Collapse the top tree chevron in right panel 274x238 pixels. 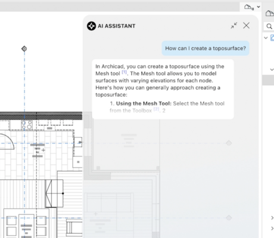(266, 37)
